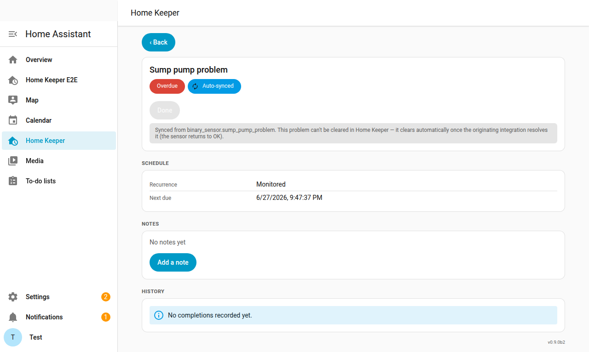The image size is (589, 352).
Task: Click the Map person-marker icon
Action: pyautogui.click(x=13, y=100)
